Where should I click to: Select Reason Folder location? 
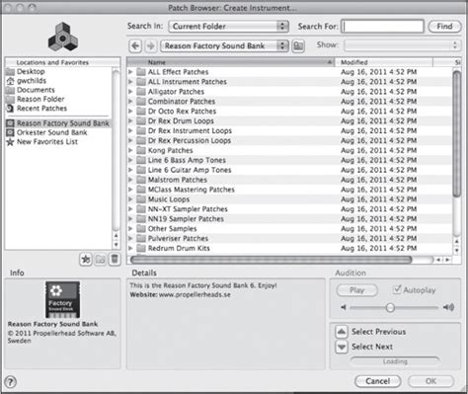click(40, 99)
